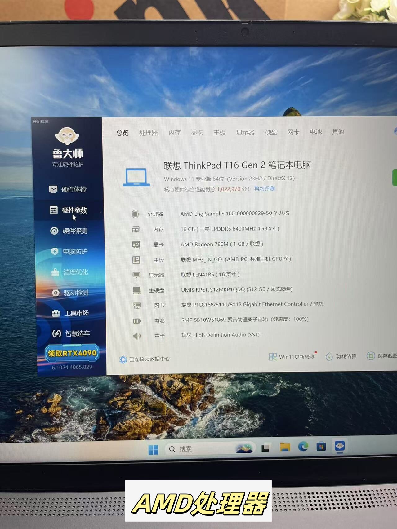The height and width of the screenshot is (529, 397).
Task: Open the 内存 tab
Action: (175, 133)
